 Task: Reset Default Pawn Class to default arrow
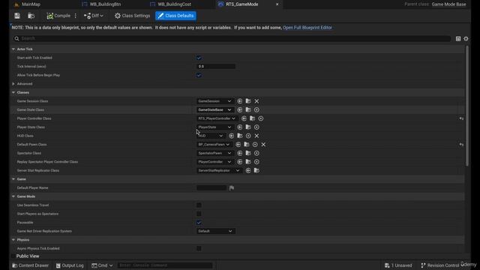tap(461, 145)
